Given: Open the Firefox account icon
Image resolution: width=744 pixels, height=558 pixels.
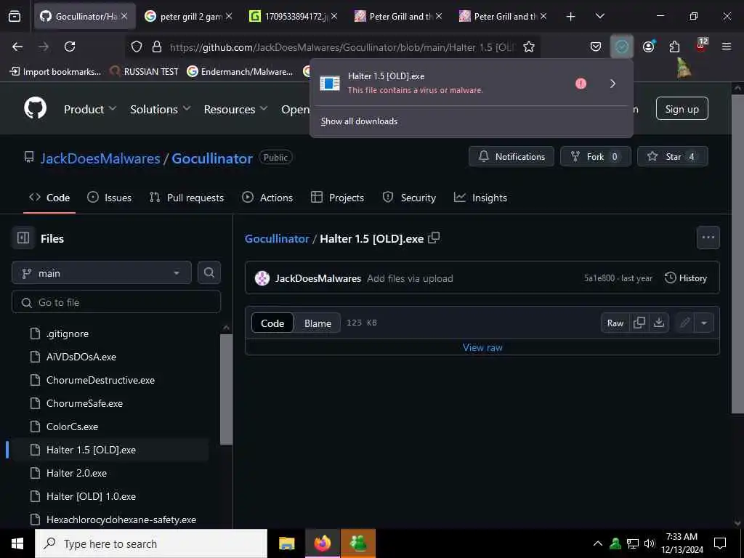Looking at the screenshot, I should (649, 46).
